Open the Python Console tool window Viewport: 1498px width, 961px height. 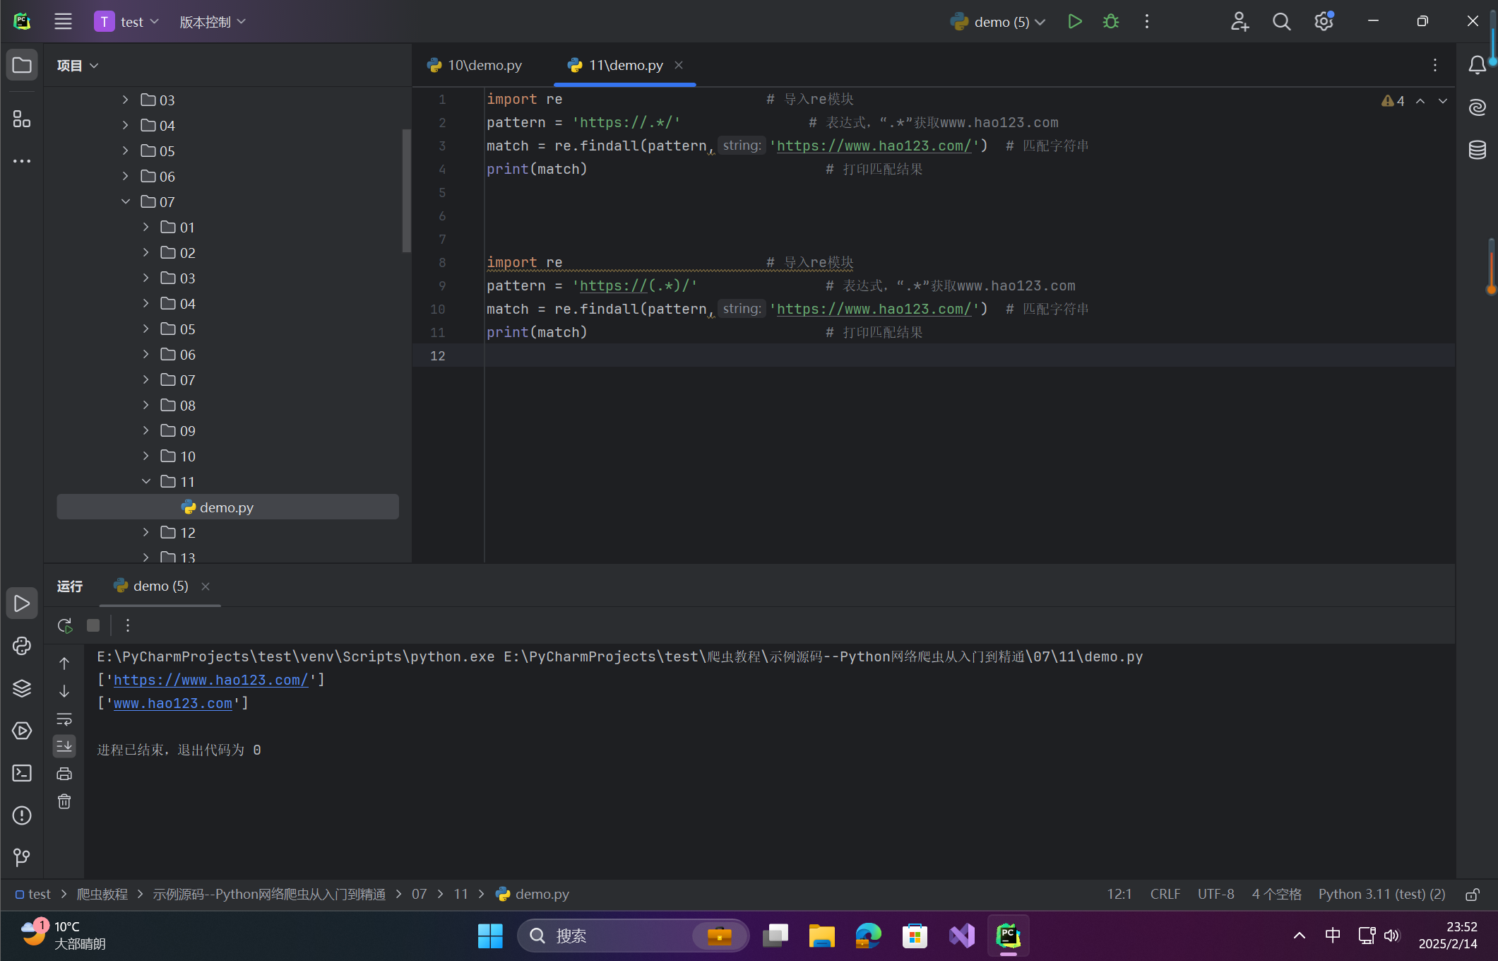pyautogui.click(x=22, y=646)
